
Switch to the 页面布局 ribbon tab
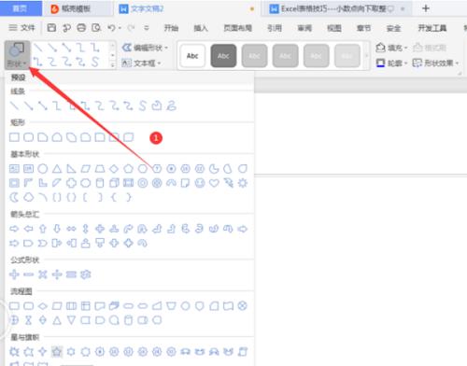(x=238, y=28)
